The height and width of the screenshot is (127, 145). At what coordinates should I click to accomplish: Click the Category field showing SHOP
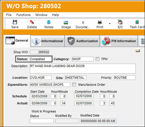(x=83, y=59)
